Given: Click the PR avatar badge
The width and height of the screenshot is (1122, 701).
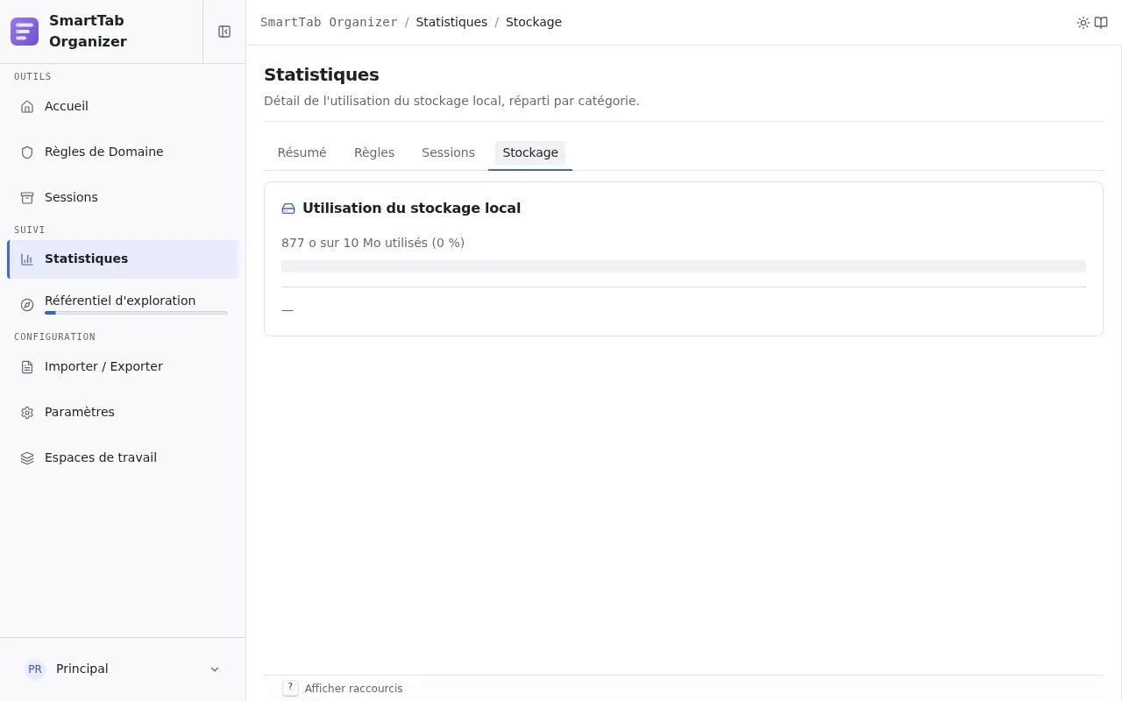Looking at the screenshot, I should tap(35, 669).
